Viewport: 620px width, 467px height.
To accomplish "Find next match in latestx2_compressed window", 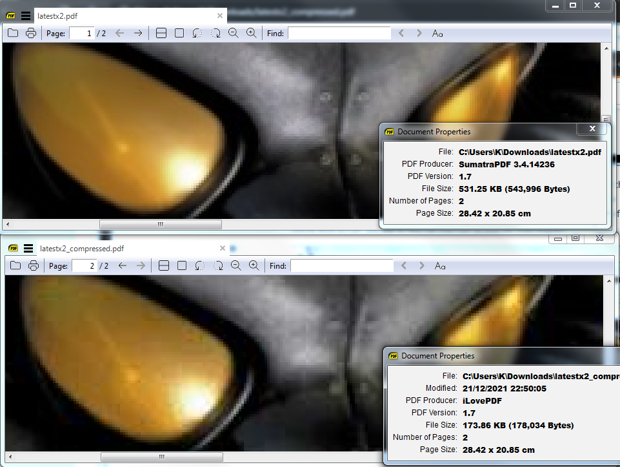I will [422, 265].
